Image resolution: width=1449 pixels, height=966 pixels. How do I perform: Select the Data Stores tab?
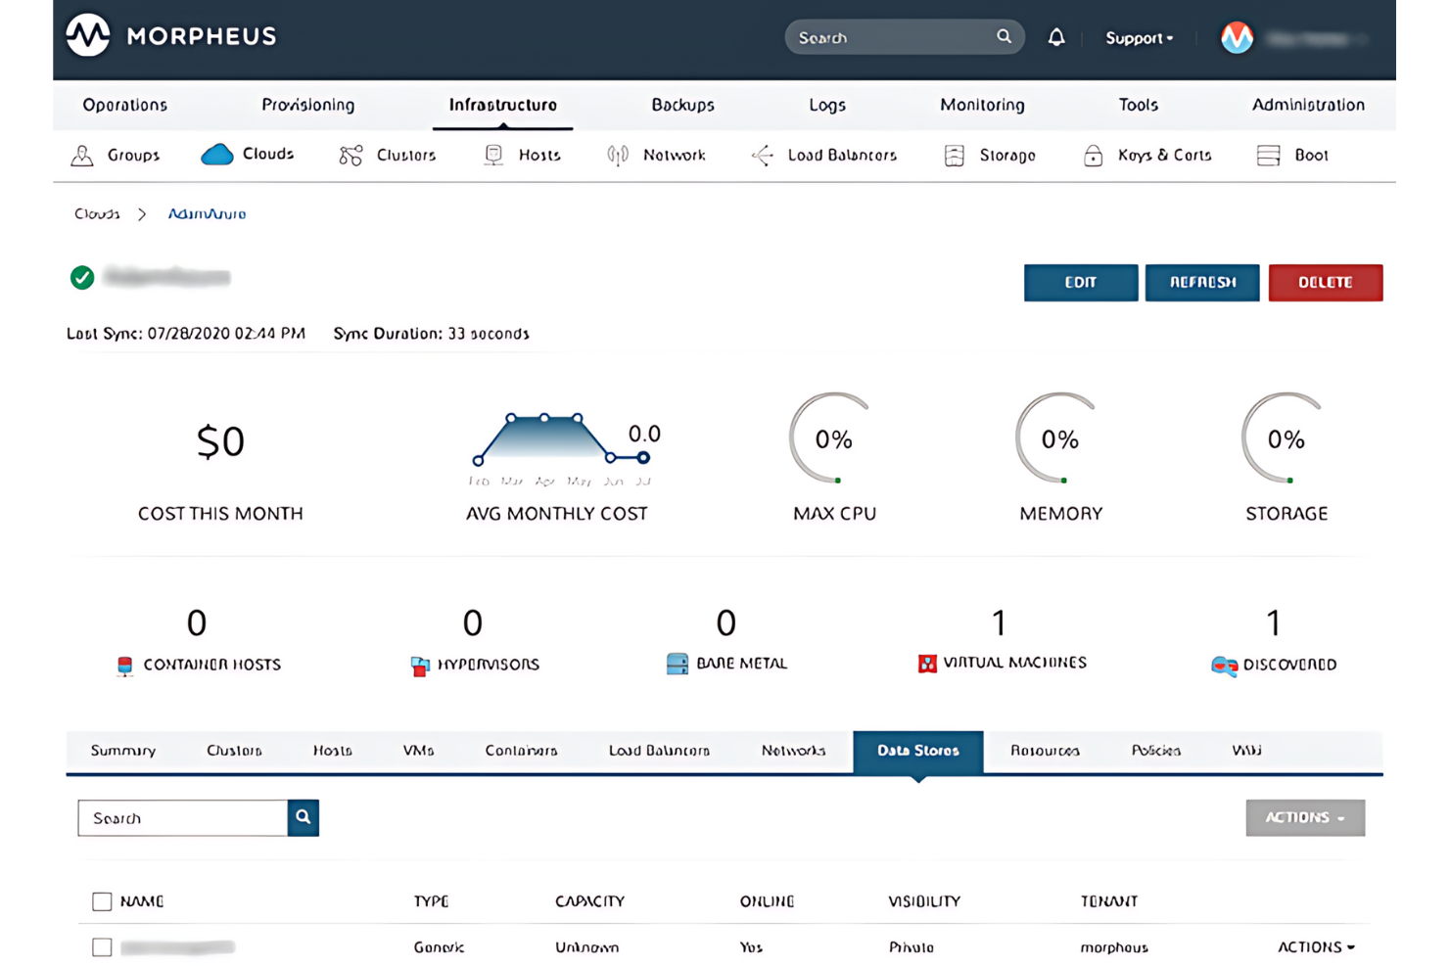[x=918, y=752]
